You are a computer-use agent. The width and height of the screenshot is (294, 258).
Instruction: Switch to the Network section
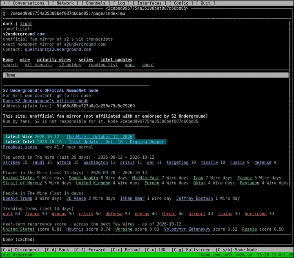pos(65,3)
